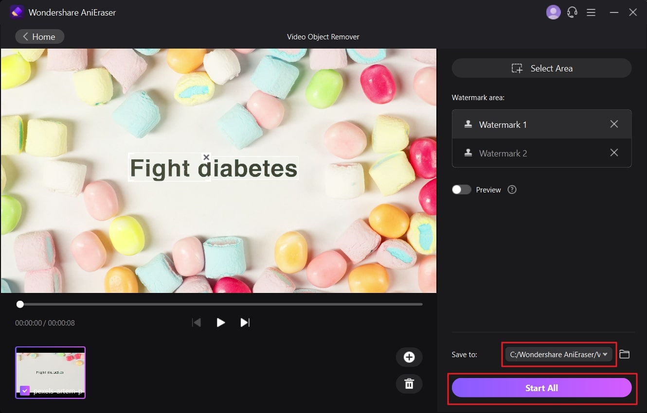Open output folder via folder icon
The width and height of the screenshot is (647, 413).
pyautogui.click(x=625, y=354)
